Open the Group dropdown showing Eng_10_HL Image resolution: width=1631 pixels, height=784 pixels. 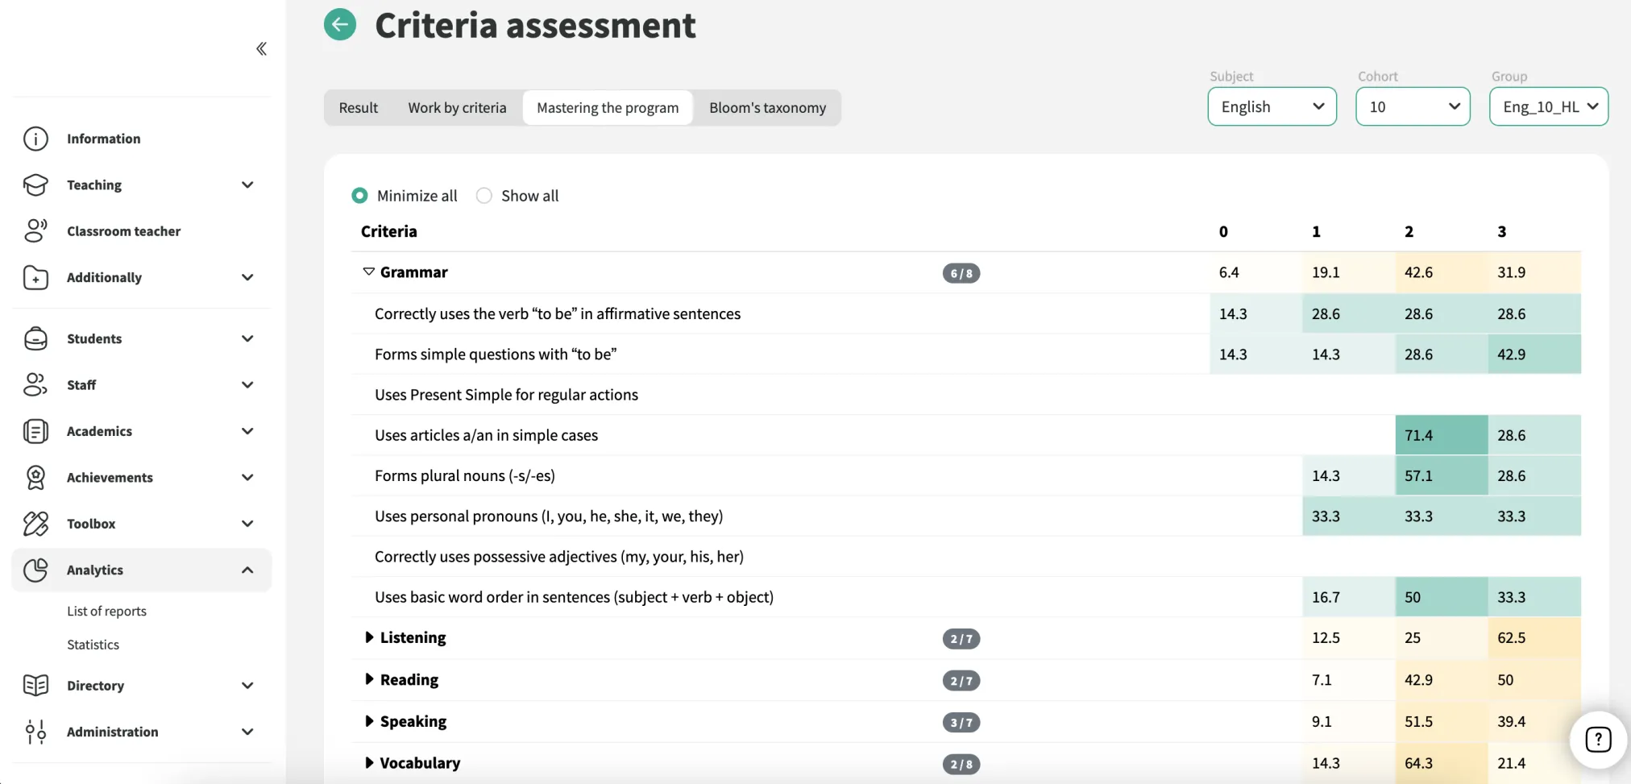click(x=1549, y=106)
